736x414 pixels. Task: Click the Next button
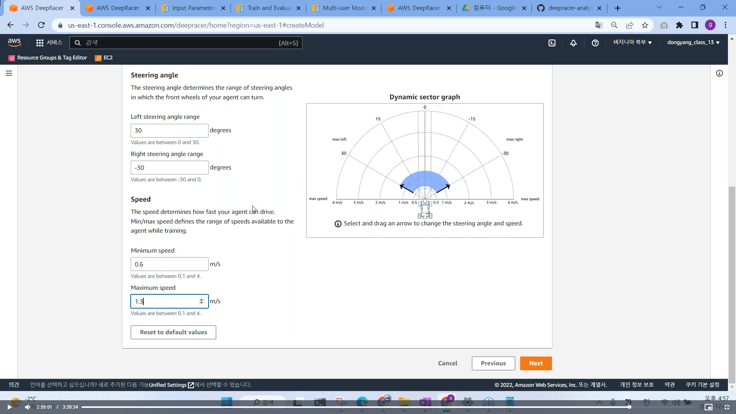pos(536,363)
